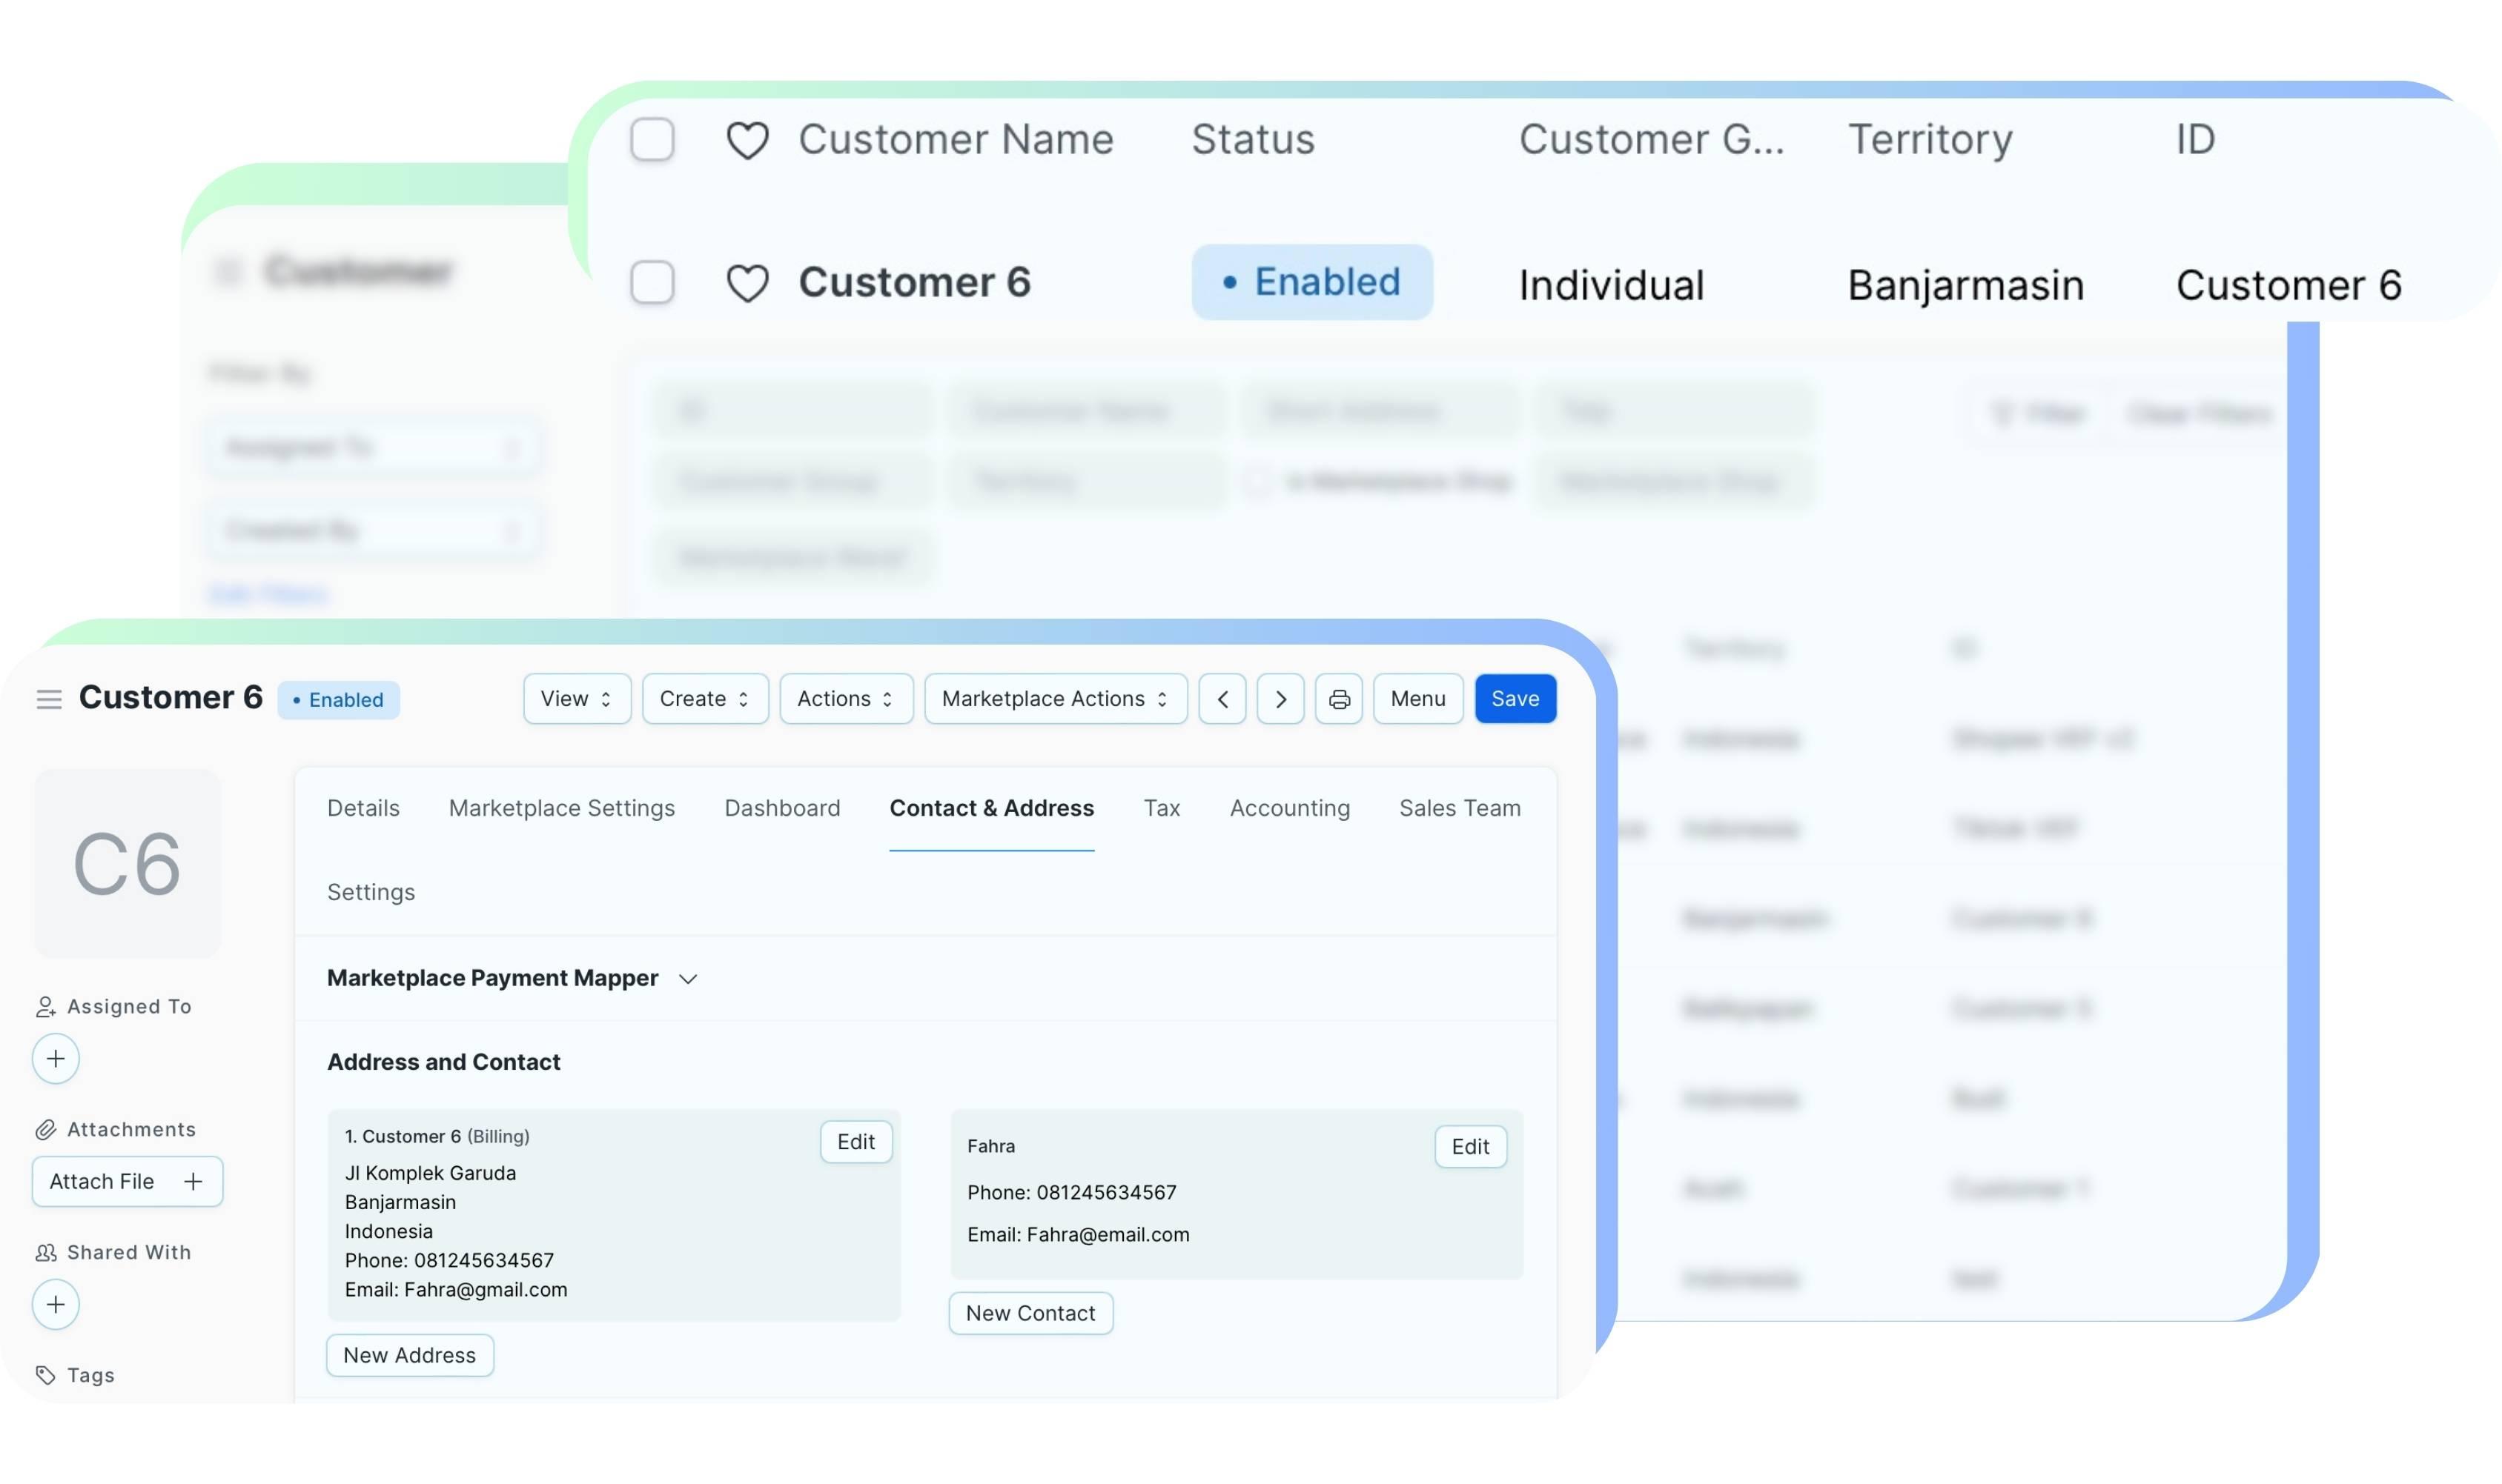Click New Contact button
Image resolution: width=2502 pixels, height=1484 pixels.
click(1030, 1313)
